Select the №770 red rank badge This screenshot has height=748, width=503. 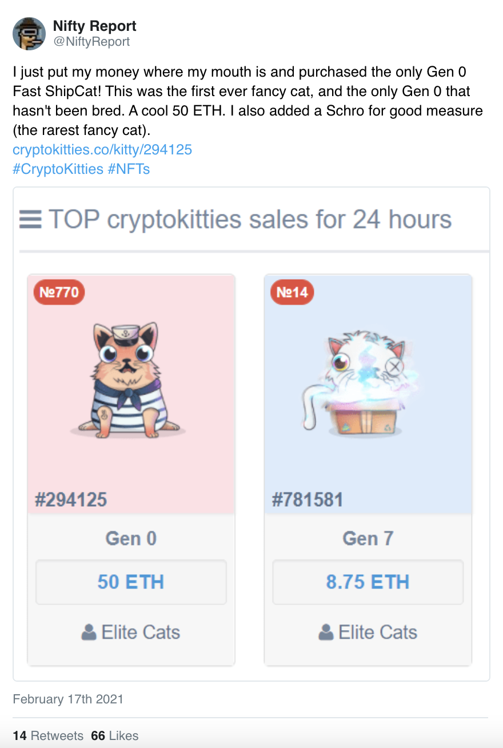(59, 293)
